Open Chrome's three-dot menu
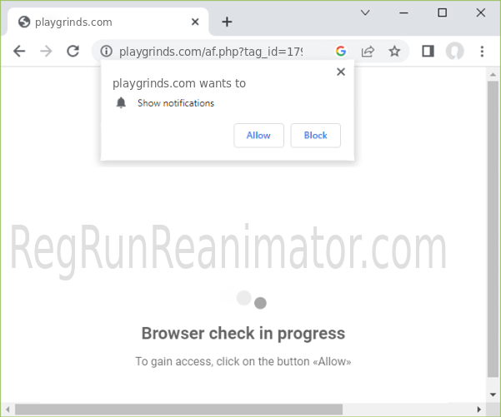Image resolution: width=501 pixels, height=417 pixels. (482, 52)
